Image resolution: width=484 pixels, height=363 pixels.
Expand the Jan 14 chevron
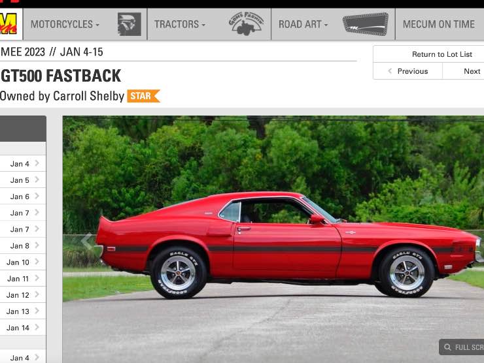[x=37, y=327]
